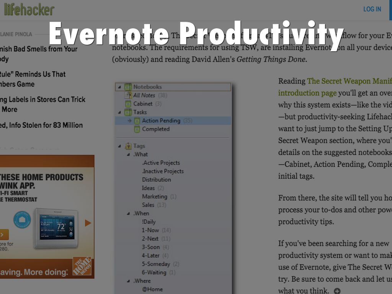Click the Lifehacker logo
The image size is (392, 294).
click(29, 10)
